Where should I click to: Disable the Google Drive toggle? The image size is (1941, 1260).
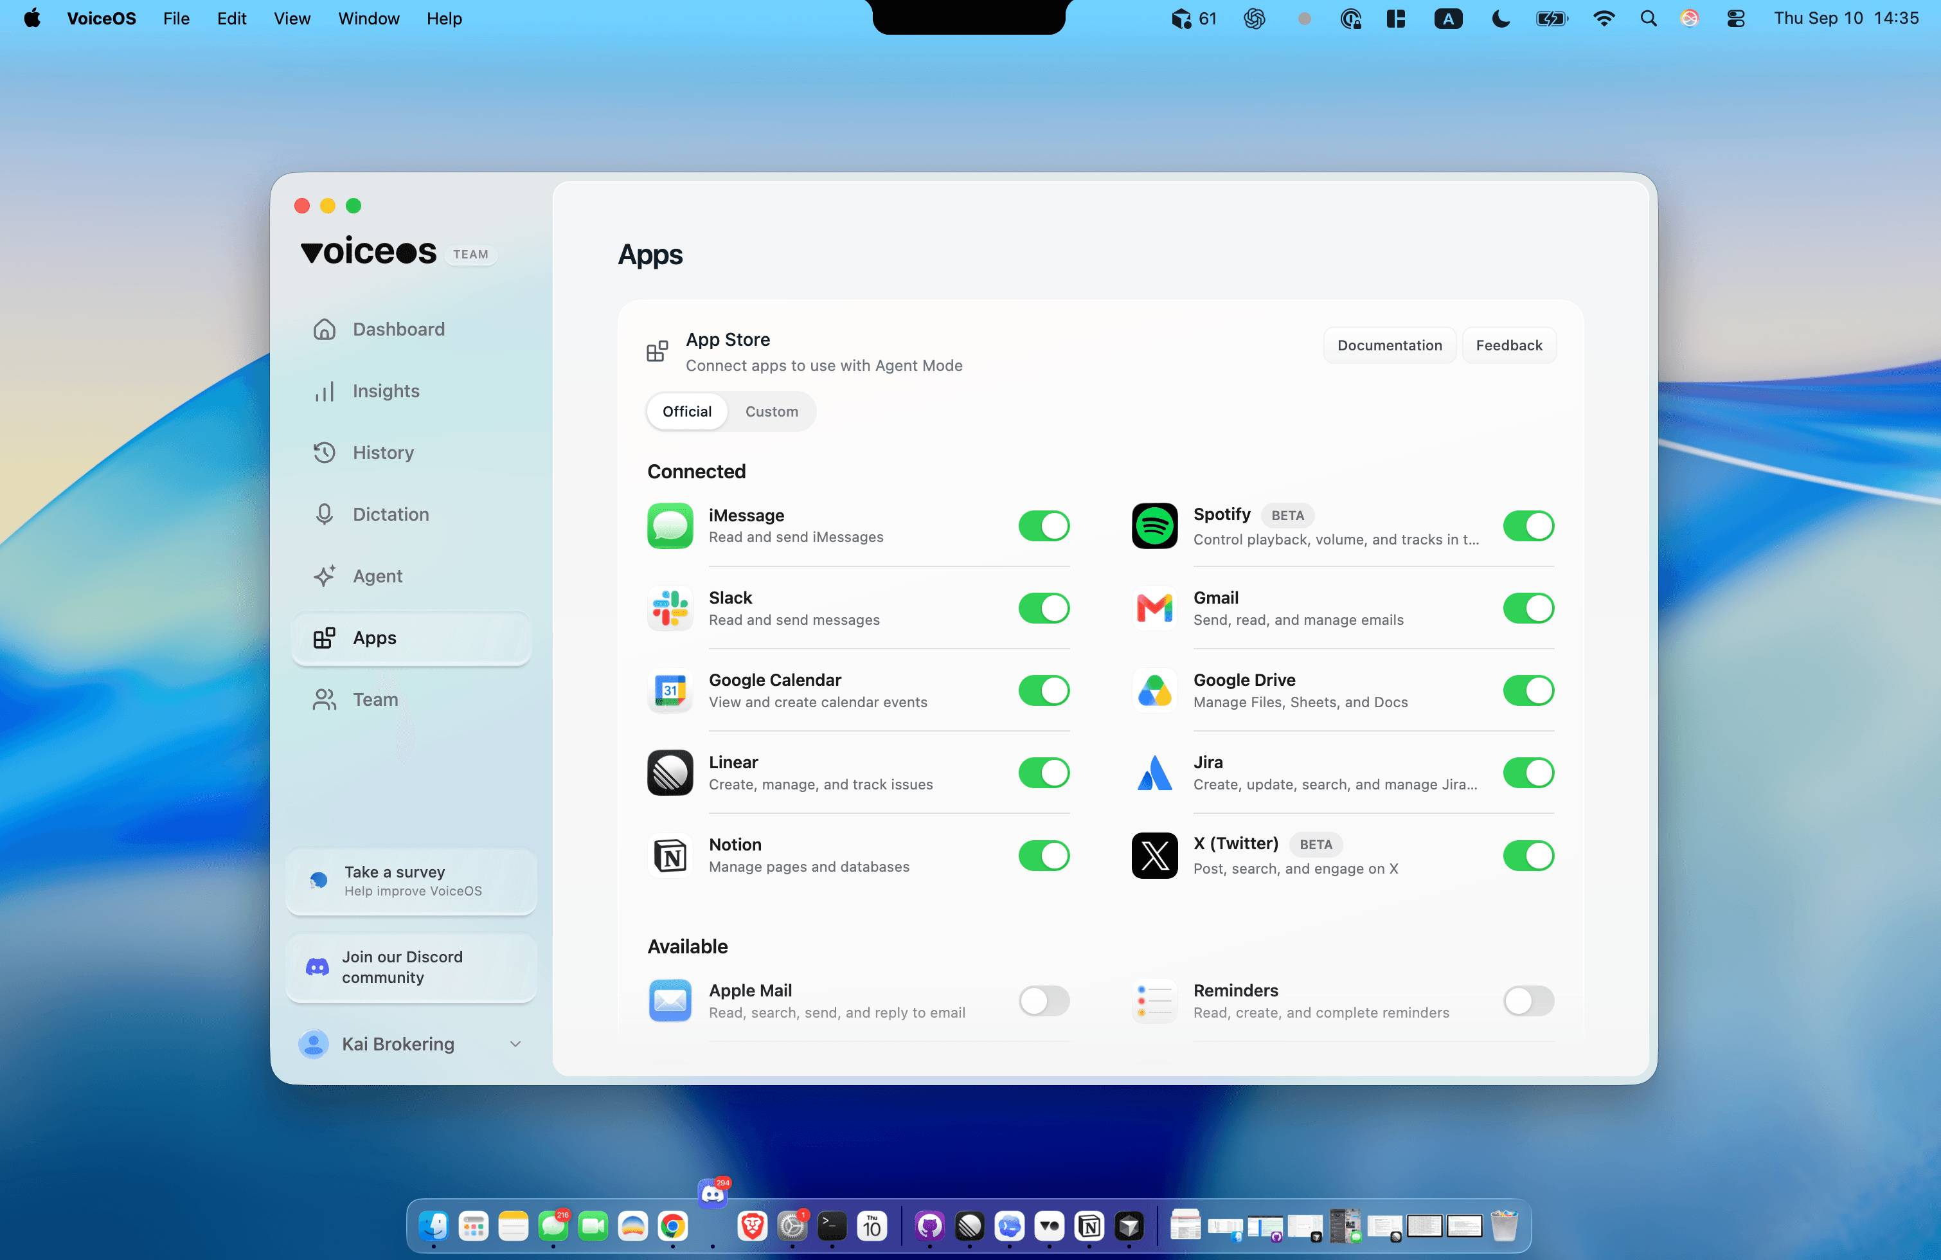click(1528, 691)
